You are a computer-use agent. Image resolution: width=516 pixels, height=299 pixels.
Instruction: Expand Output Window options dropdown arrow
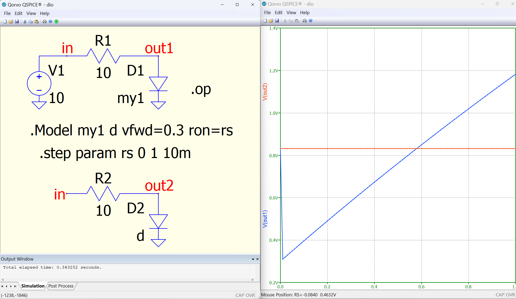click(253, 259)
